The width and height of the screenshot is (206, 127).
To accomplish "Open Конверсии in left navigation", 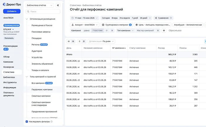I will pos(9,67).
